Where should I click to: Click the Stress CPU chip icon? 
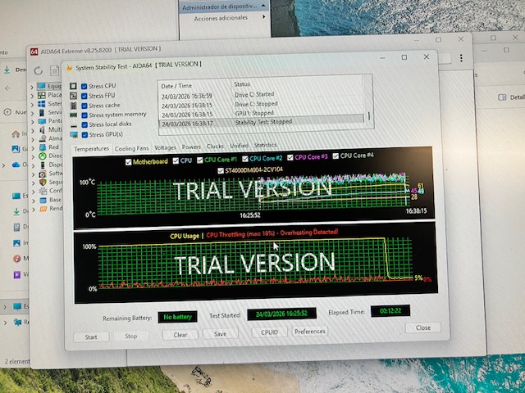tap(73, 86)
